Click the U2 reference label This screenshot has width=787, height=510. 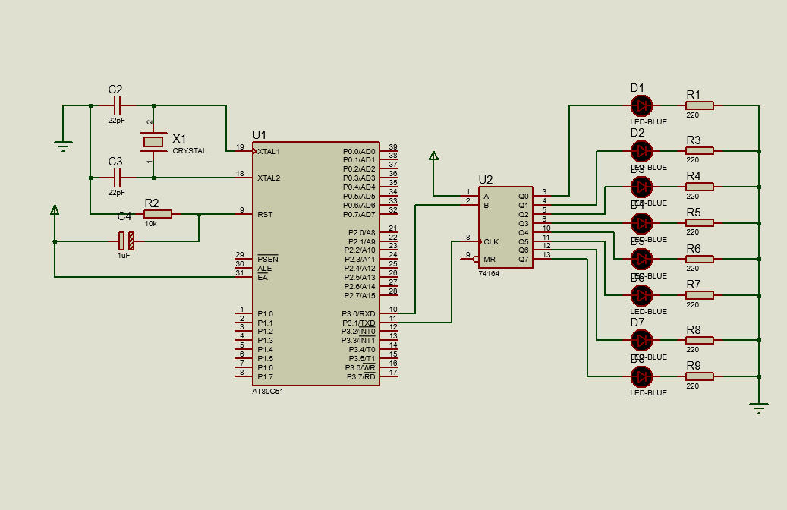click(486, 180)
